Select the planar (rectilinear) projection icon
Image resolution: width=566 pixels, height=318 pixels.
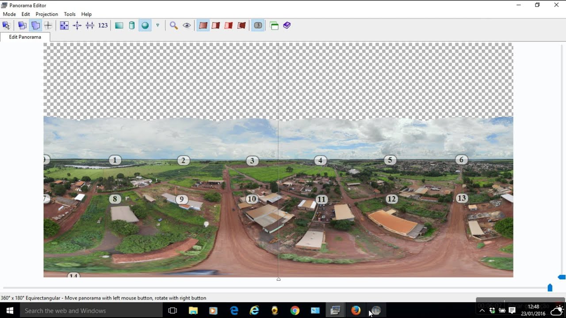pyautogui.click(x=119, y=26)
